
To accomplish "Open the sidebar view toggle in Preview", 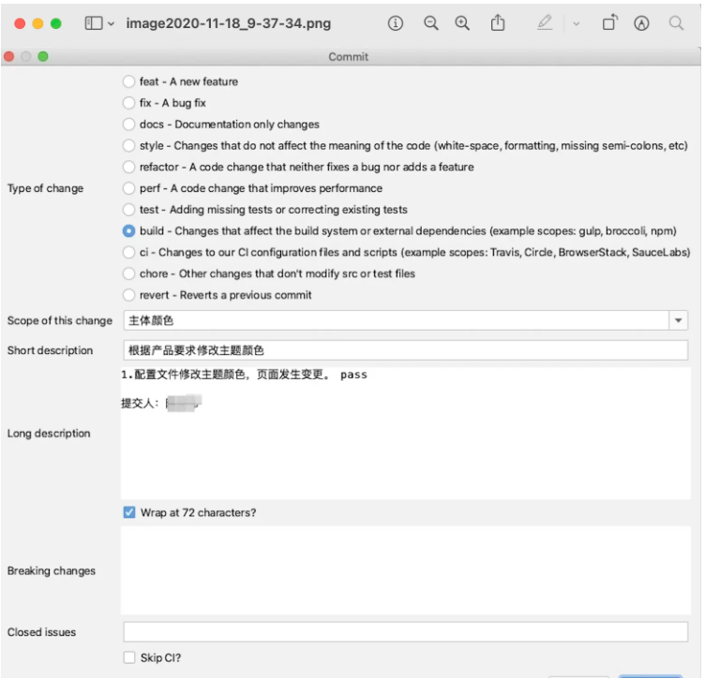I will click(x=94, y=23).
